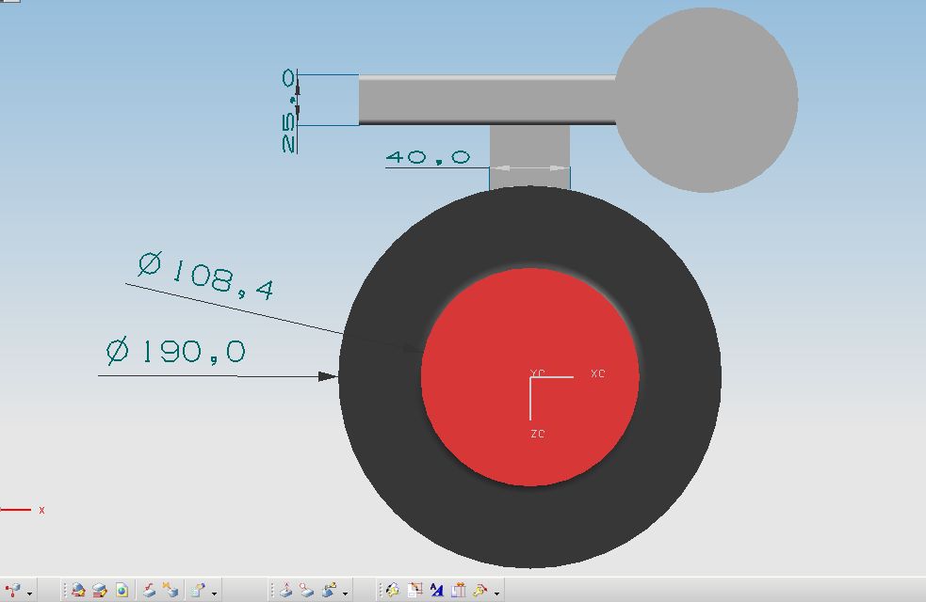926x602 pixels.
Task: Click the block with upward arrow icon
Action: pyautogui.click(x=285, y=590)
